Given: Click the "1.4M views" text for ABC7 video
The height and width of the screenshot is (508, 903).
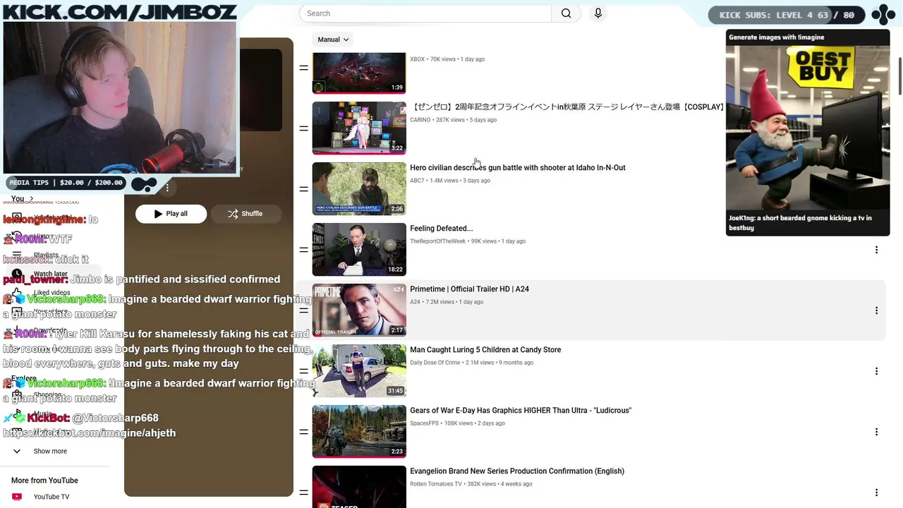Looking at the screenshot, I should coord(444,181).
